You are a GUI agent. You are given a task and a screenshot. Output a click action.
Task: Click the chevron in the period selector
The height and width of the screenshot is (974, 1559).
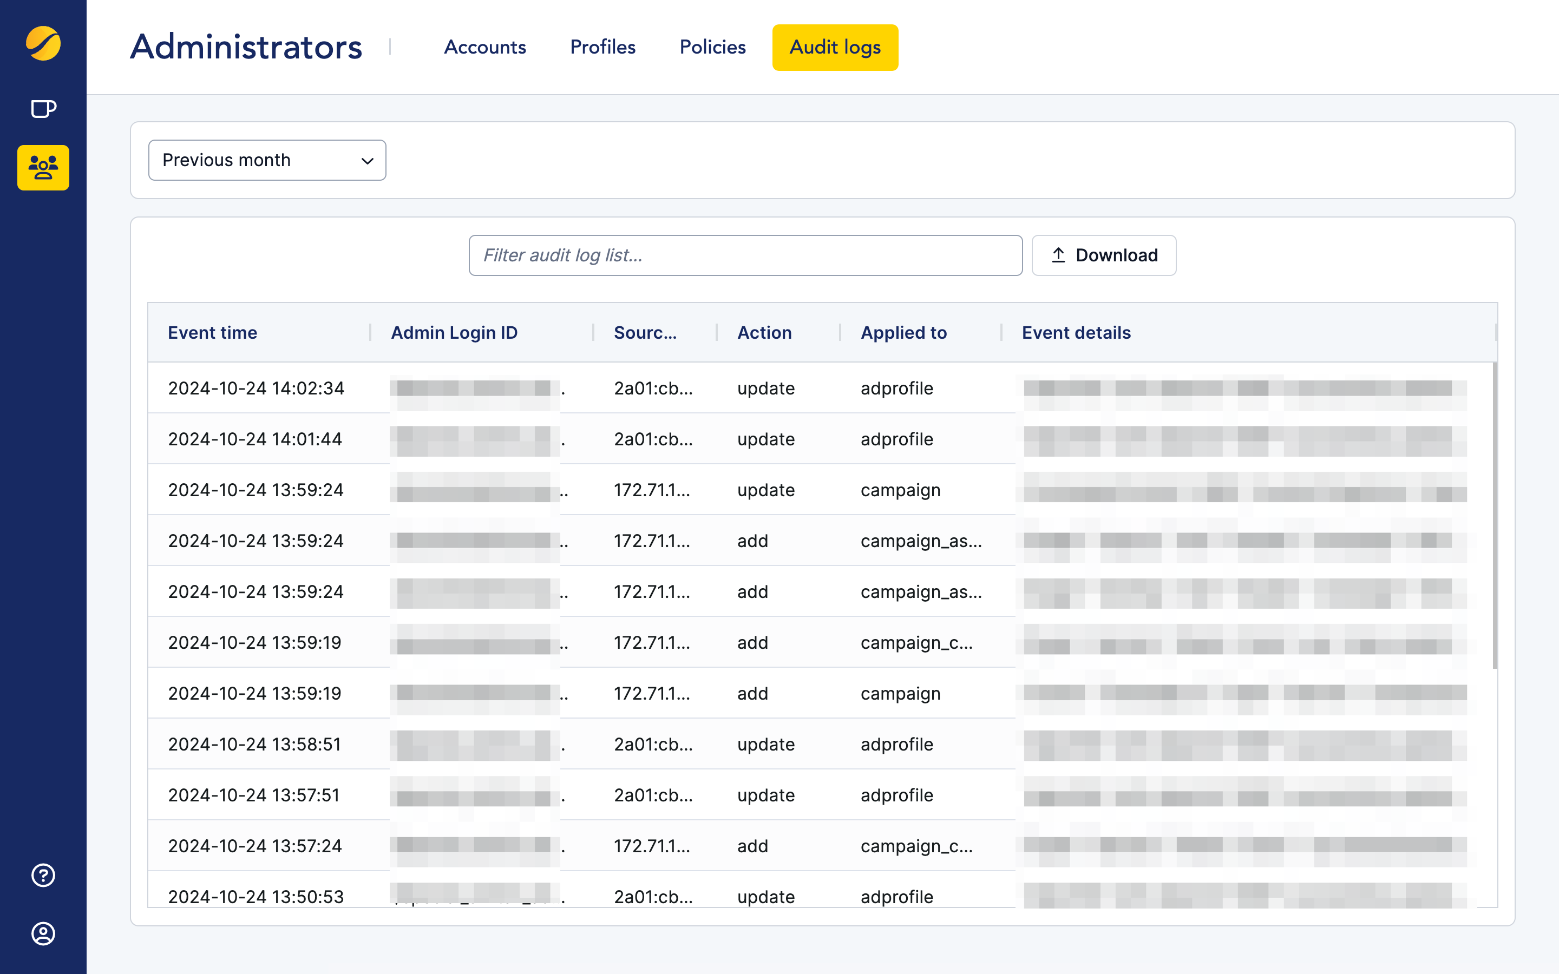click(367, 160)
